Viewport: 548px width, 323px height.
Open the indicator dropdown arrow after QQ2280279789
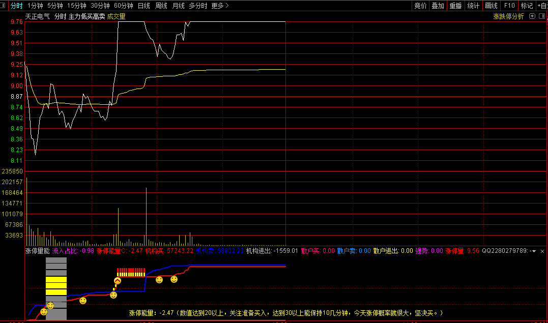click(534, 251)
